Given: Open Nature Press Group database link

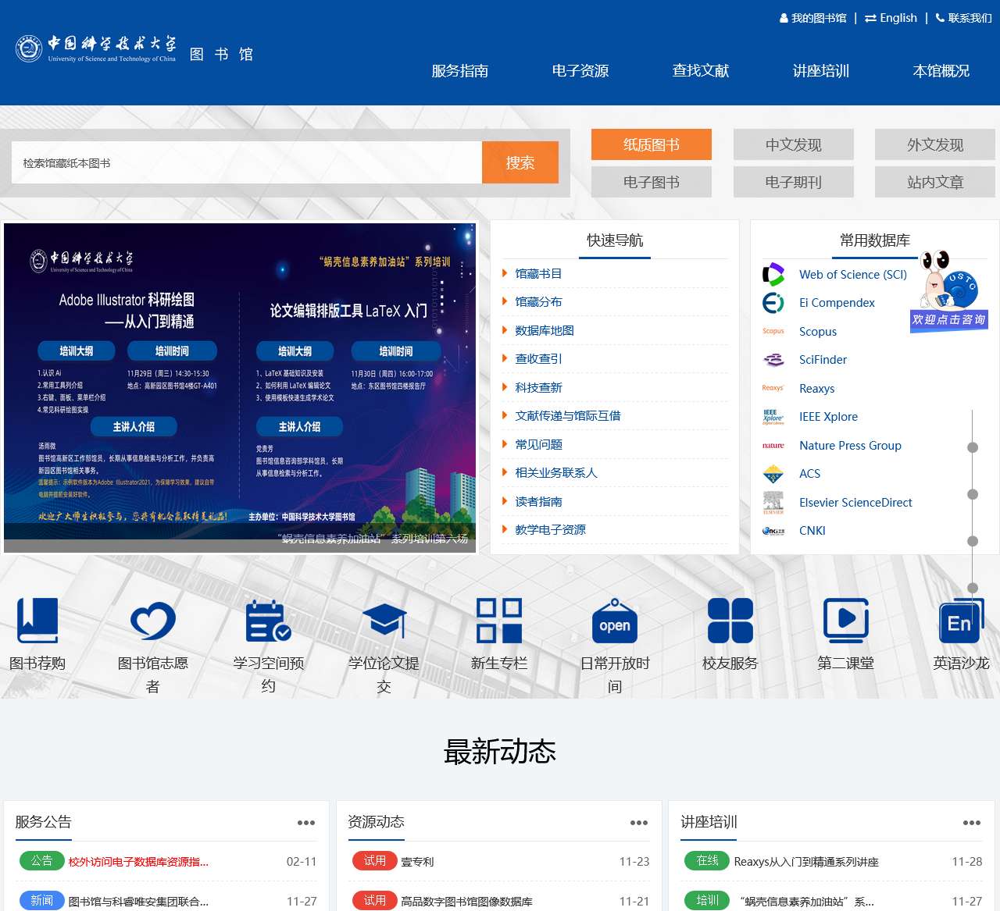Looking at the screenshot, I should (850, 446).
